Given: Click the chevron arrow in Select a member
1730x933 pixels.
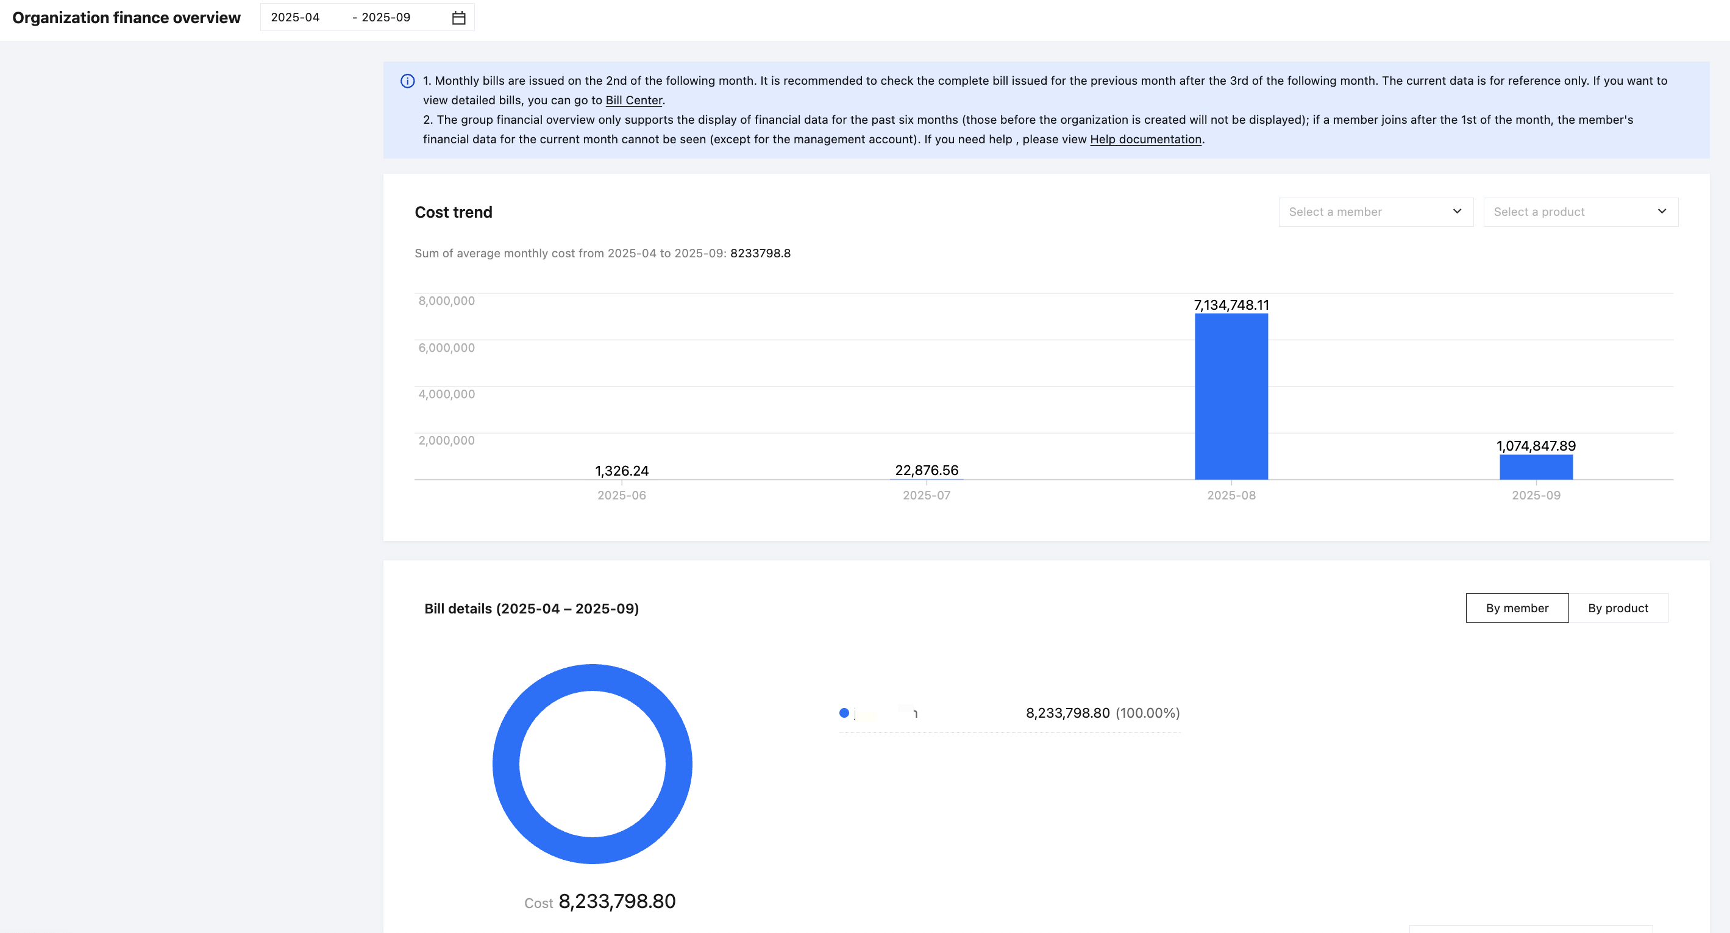Looking at the screenshot, I should click(1457, 212).
